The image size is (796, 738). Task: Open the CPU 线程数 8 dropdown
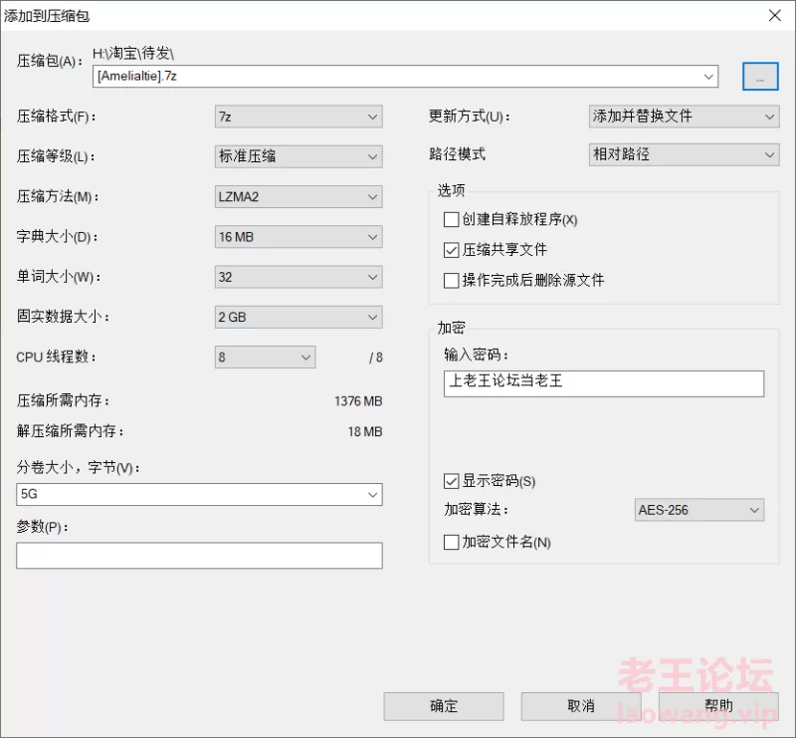click(x=265, y=357)
